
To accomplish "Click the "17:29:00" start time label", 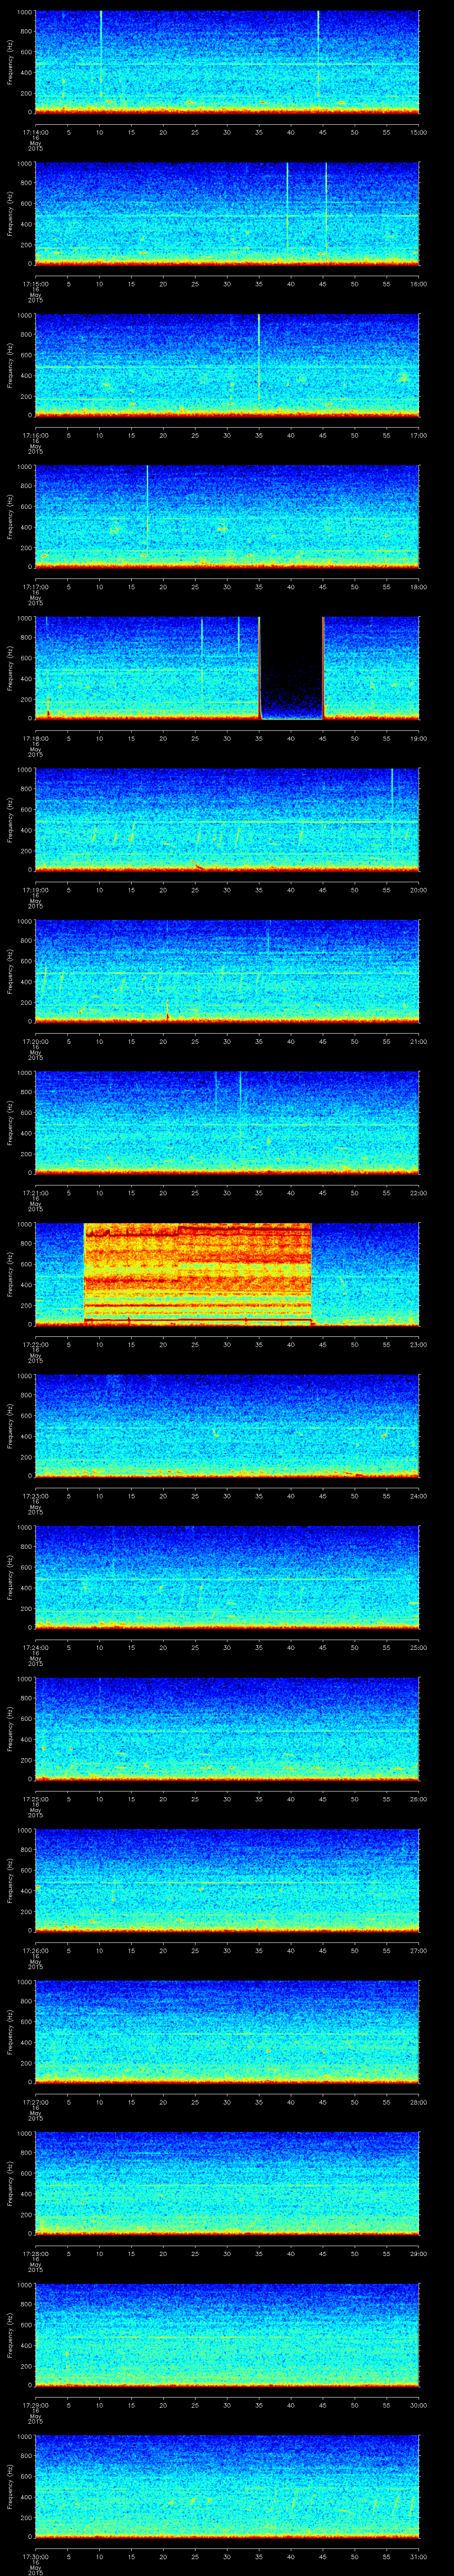I will click(x=35, y=2405).
